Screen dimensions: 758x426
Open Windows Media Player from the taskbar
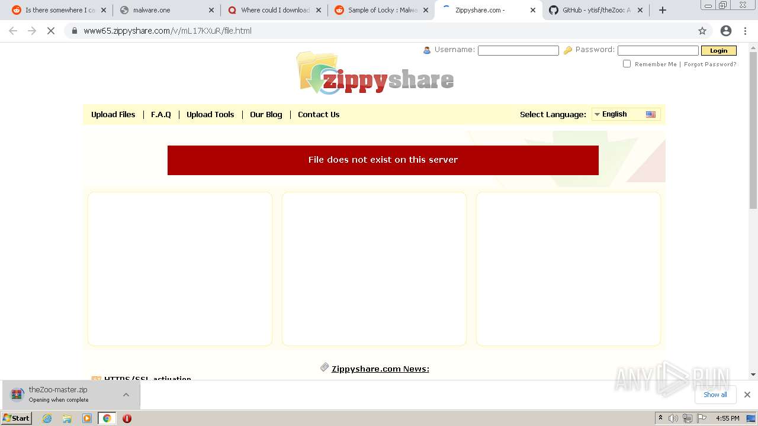pos(87,418)
